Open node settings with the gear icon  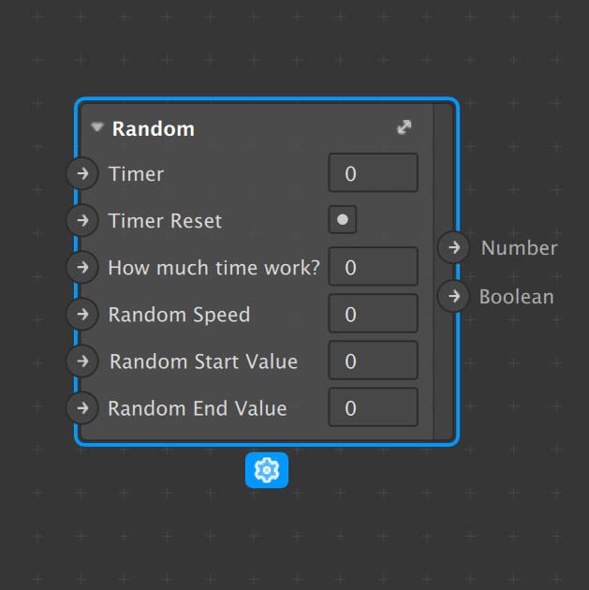click(x=267, y=470)
